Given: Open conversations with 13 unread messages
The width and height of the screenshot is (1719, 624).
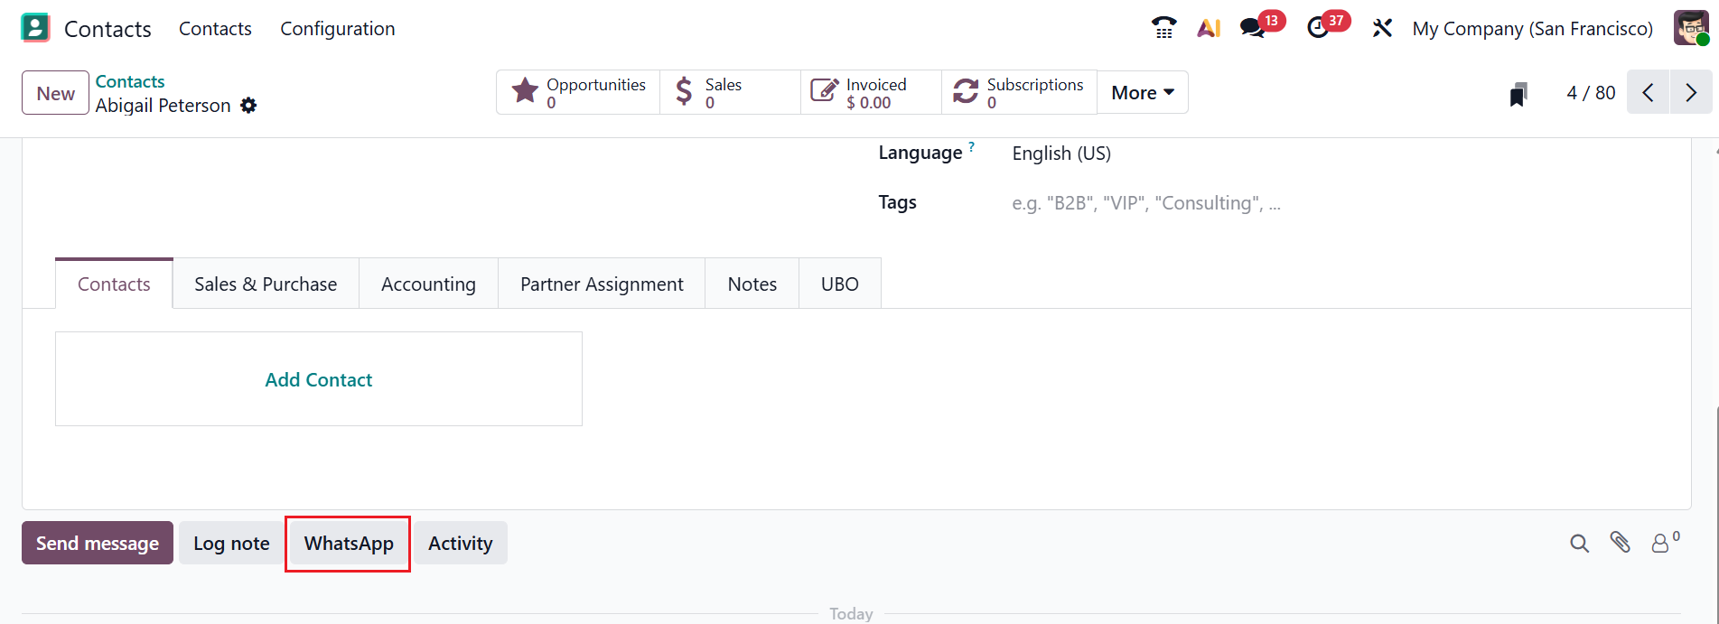Looking at the screenshot, I should 1253,28.
